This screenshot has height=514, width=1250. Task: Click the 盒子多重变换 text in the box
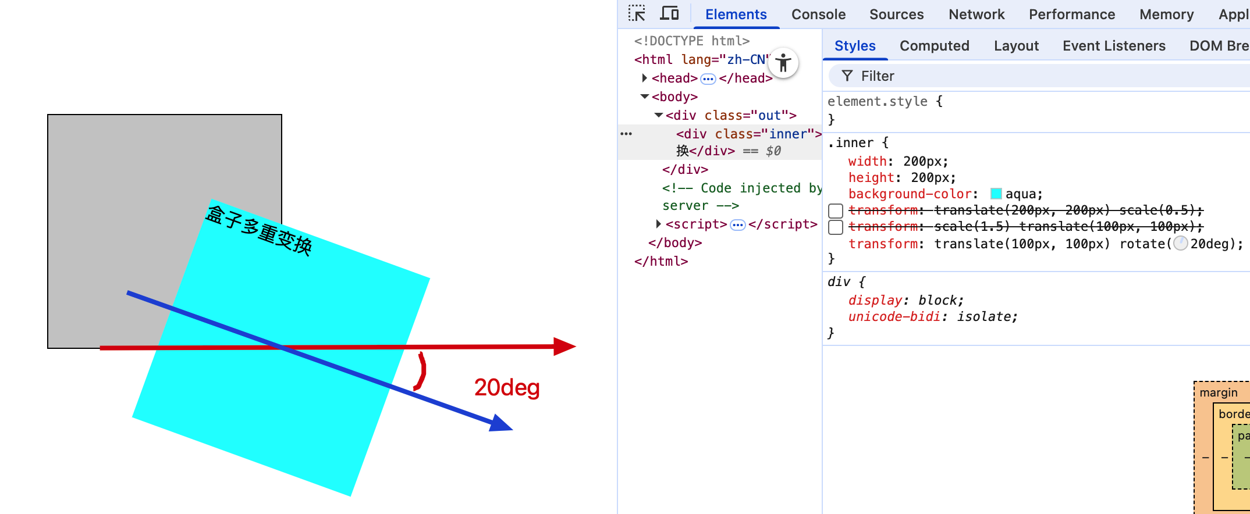pyautogui.click(x=259, y=231)
